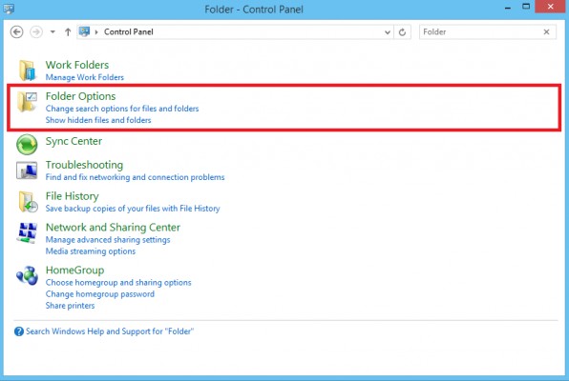This screenshot has height=381, width=569.
Task: Open Sync Center
Action: (x=74, y=141)
